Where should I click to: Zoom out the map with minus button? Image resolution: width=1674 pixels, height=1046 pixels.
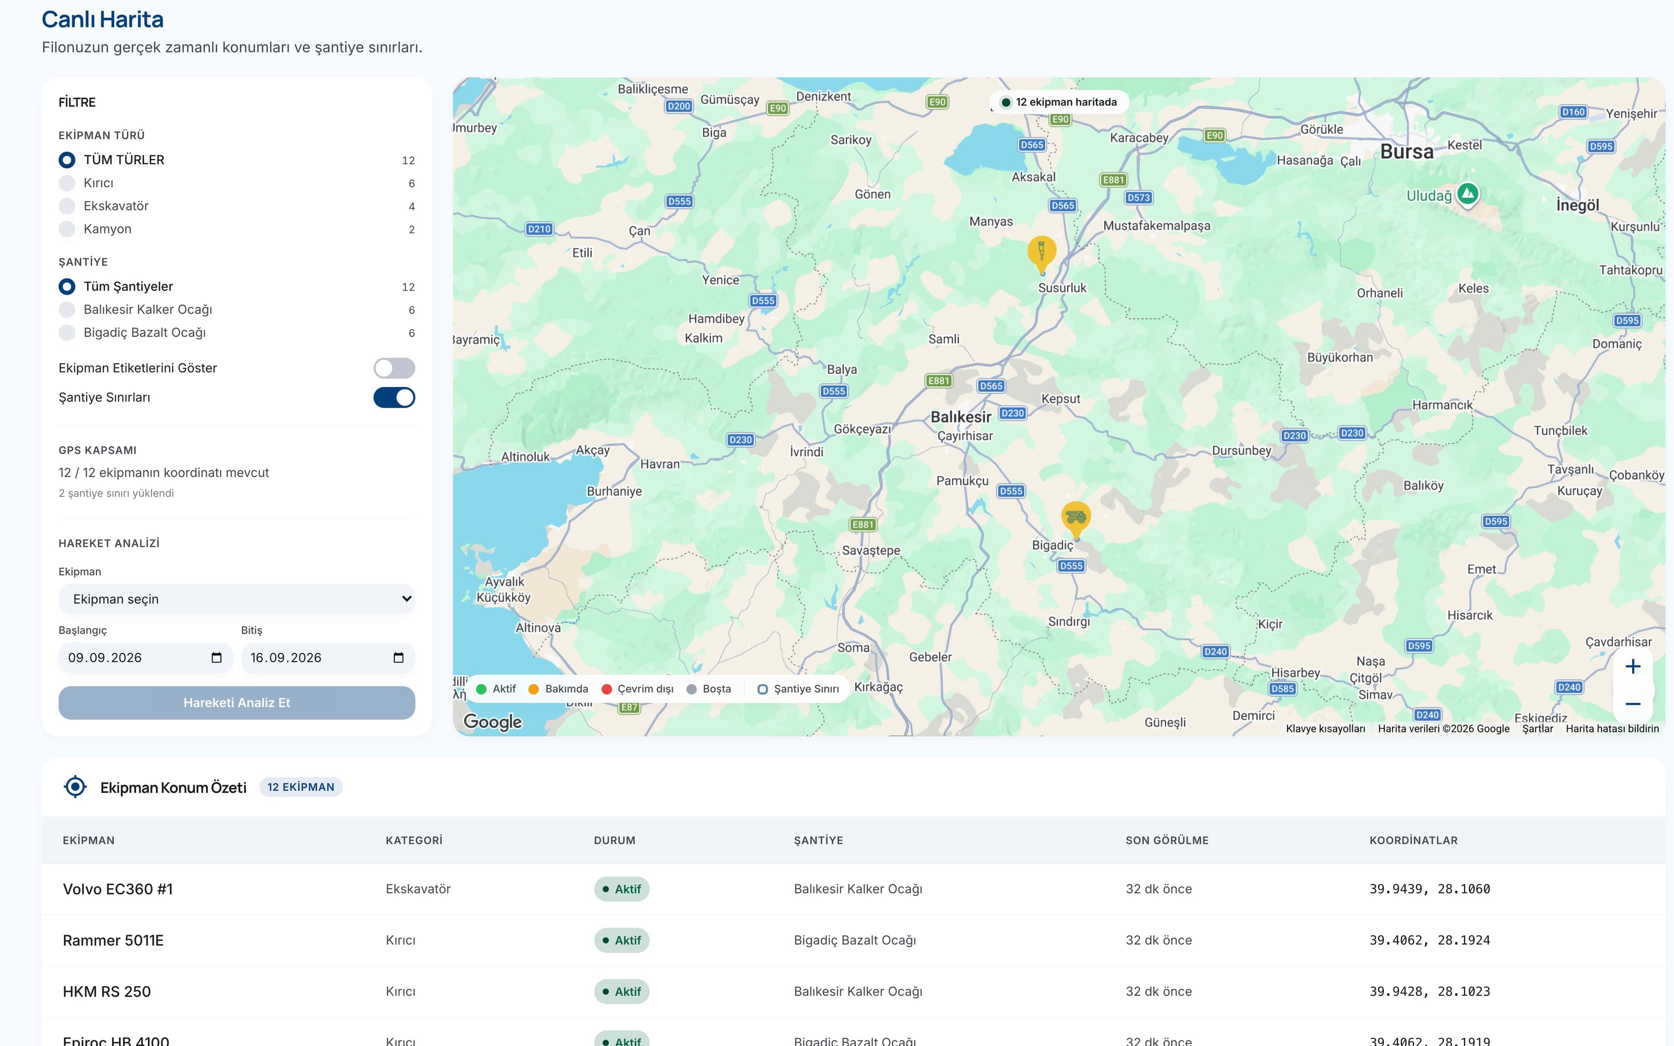1633,704
